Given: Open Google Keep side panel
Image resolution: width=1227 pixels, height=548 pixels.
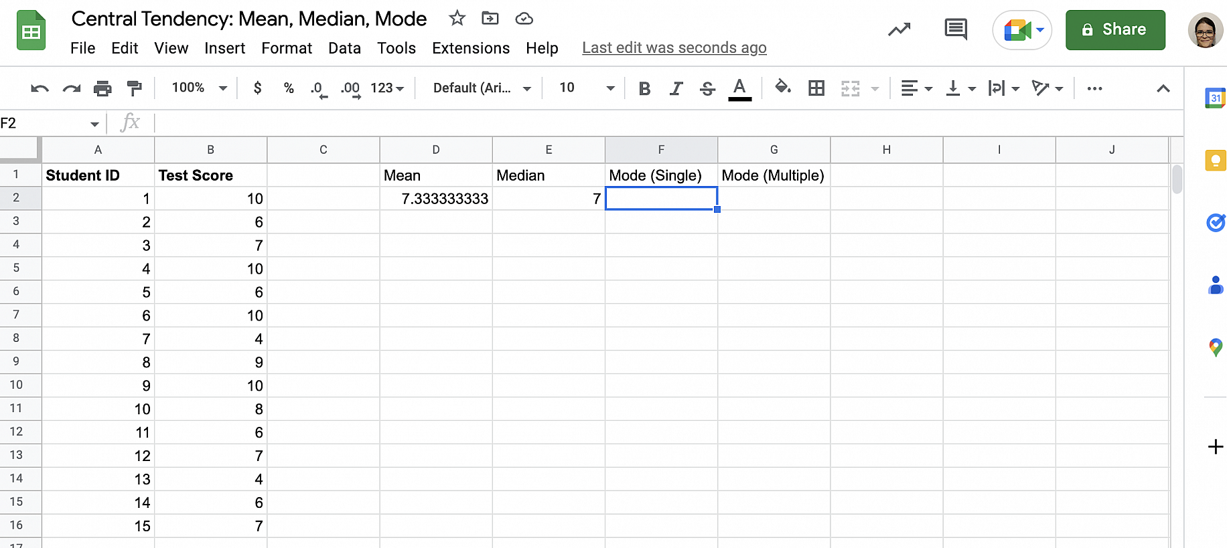Looking at the screenshot, I should [1215, 161].
